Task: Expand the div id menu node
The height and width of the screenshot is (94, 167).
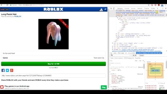Action: [112, 43]
